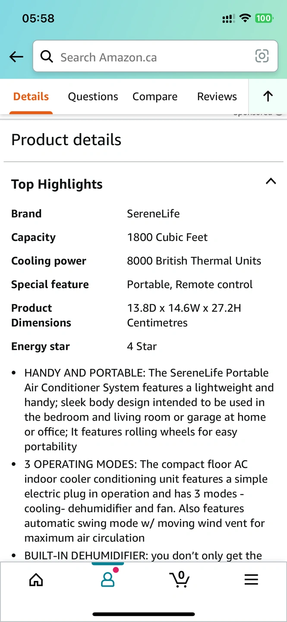Open the hamburger menu icon

pyautogui.click(x=251, y=579)
